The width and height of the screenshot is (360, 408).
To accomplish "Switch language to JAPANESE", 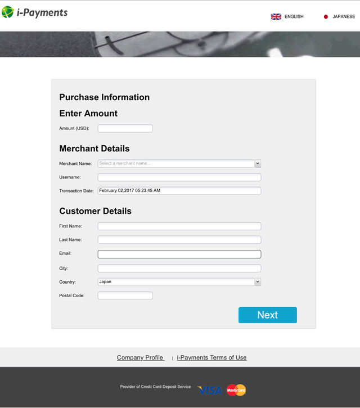I will click(344, 17).
